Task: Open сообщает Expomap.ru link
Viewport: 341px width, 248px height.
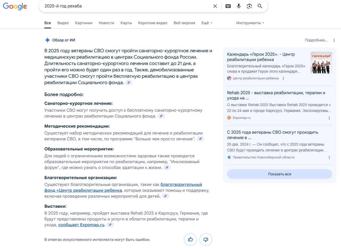Action: click(x=81, y=225)
